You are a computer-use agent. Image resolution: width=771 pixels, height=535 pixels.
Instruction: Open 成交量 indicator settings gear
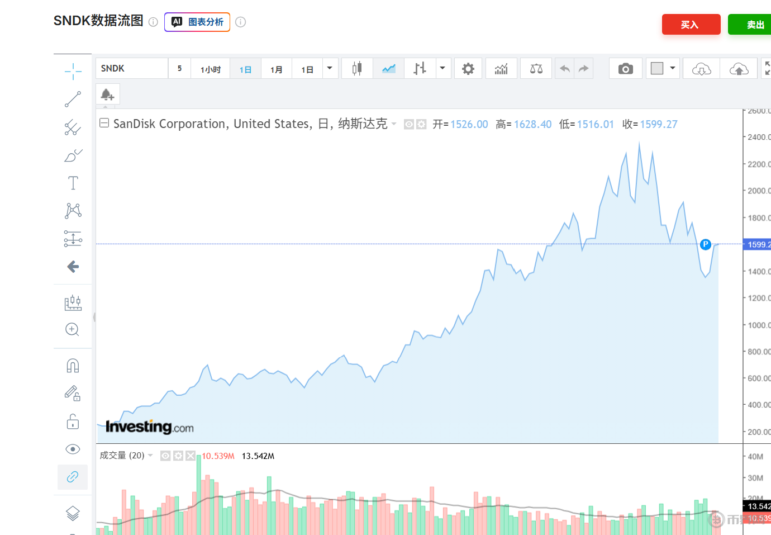pos(178,456)
